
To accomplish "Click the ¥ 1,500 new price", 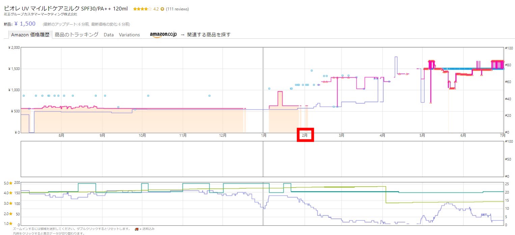I will [25, 24].
